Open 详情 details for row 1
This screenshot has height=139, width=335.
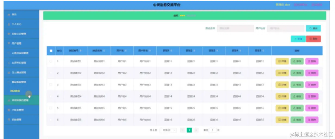point(282,61)
